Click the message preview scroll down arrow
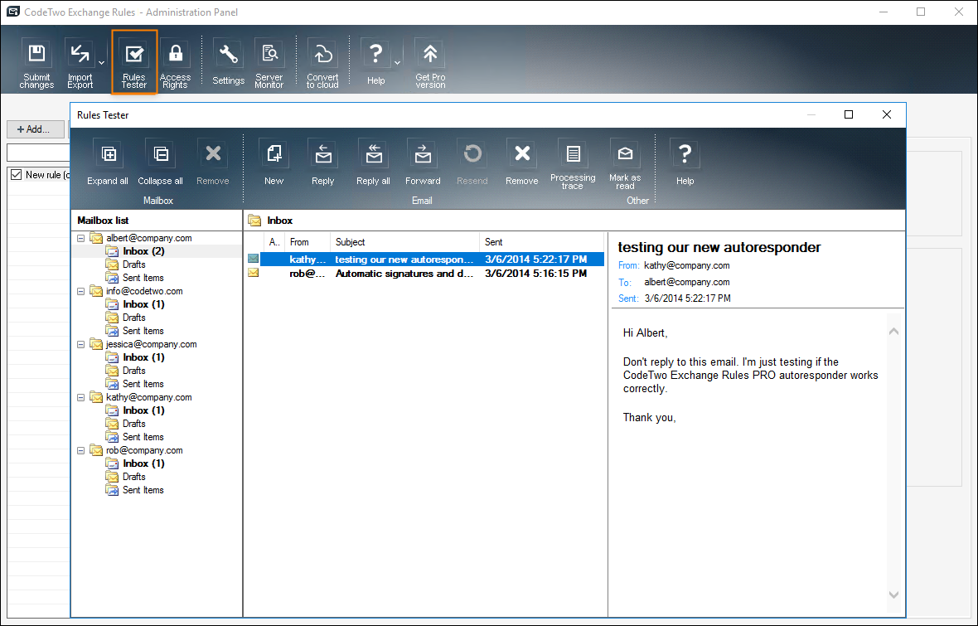The height and width of the screenshot is (626, 978). point(893,594)
